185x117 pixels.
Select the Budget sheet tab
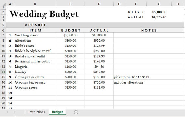(x=57, y=112)
